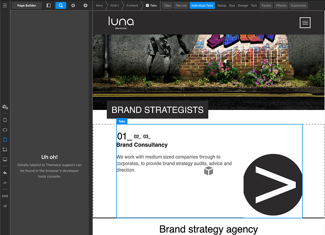
Task: Click the undo arrow in left sidebar
Action: (x=5, y=173)
